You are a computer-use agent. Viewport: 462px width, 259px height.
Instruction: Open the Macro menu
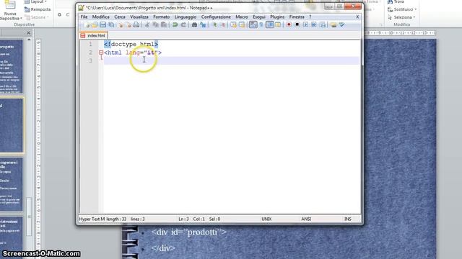pos(242,17)
